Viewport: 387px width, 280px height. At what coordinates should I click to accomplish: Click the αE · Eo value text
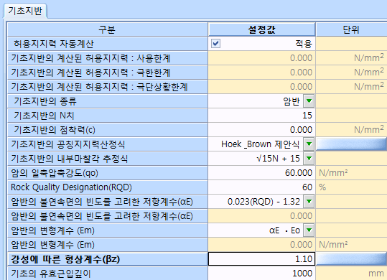pos(284,230)
